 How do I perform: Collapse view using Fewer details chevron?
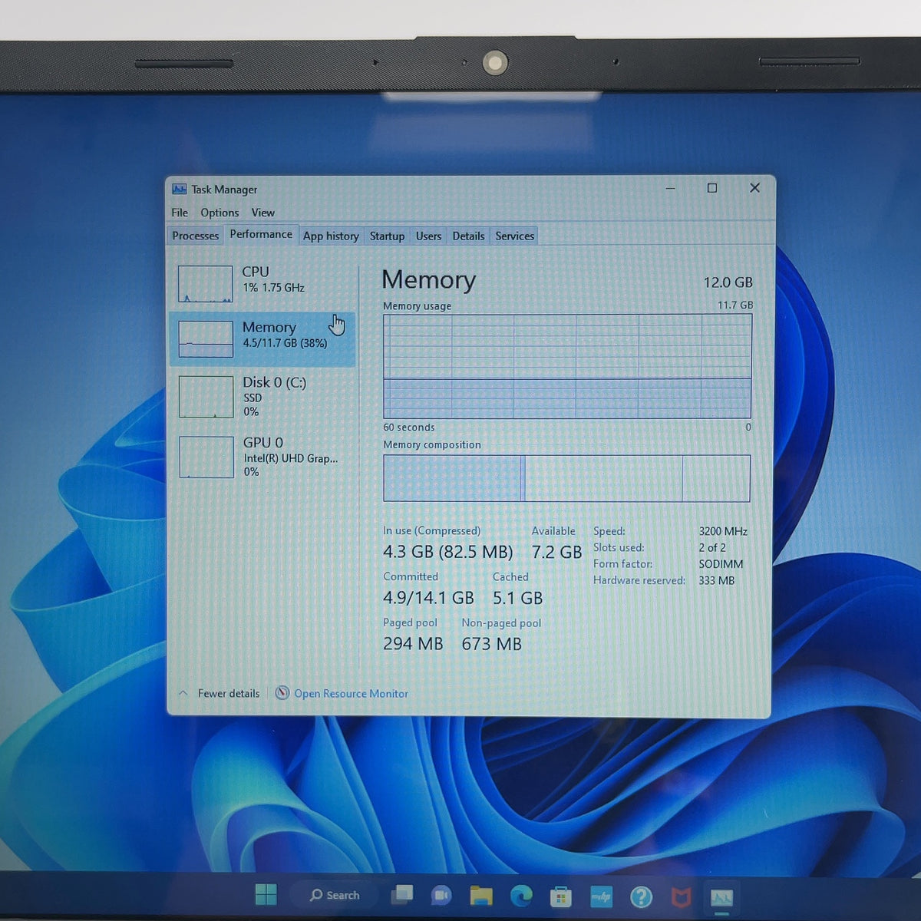click(183, 693)
